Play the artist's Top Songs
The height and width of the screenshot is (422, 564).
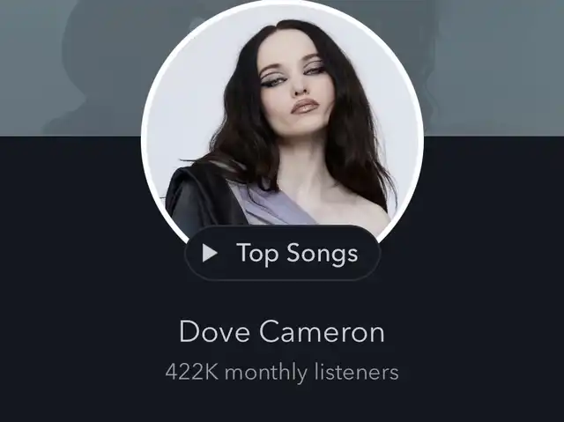point(282,253)
